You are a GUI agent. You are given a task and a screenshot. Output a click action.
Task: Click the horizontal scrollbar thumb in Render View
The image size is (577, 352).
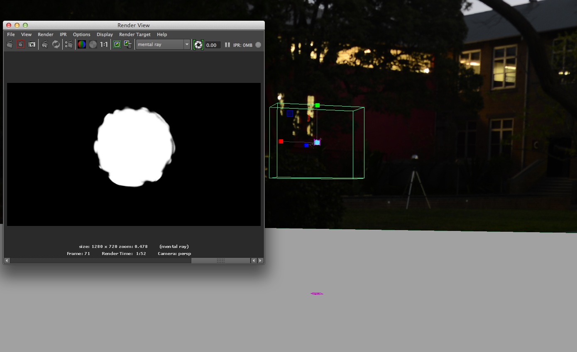[x=220, y=260]
